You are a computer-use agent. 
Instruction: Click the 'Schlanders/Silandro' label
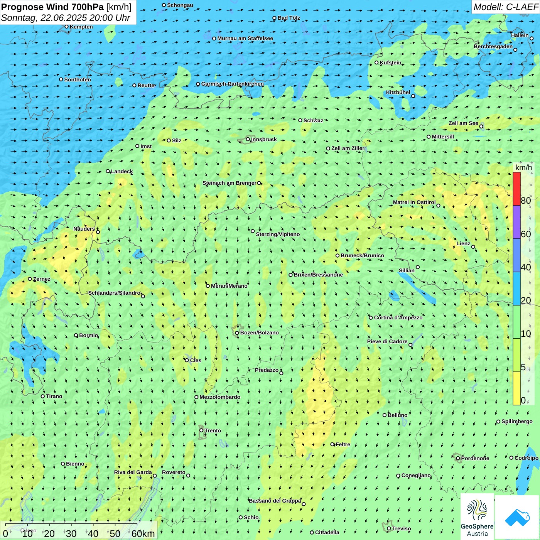tap(114, 293)
